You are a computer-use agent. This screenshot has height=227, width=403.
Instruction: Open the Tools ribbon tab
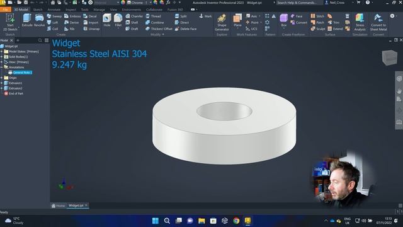coord(84,9)
